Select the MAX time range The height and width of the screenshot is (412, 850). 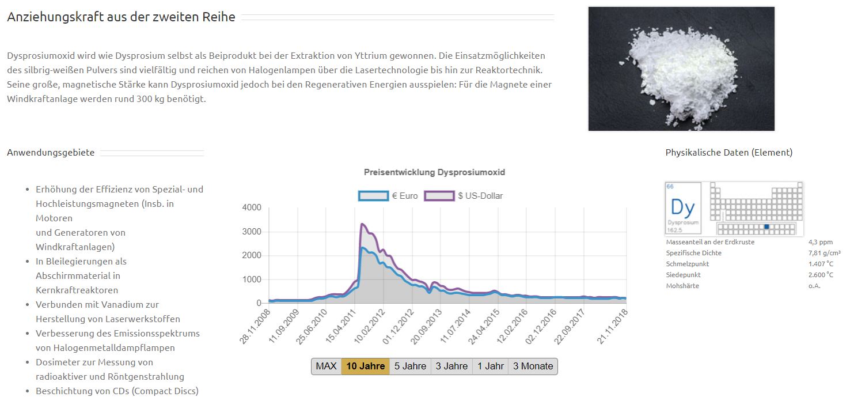coord(326,366)
